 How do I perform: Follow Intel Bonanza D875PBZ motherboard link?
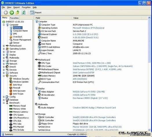[97, 70]
